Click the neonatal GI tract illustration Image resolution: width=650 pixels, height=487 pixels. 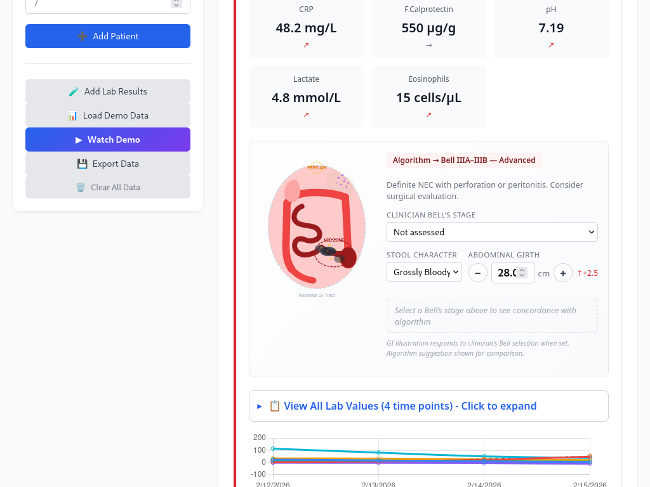[317, 225]
